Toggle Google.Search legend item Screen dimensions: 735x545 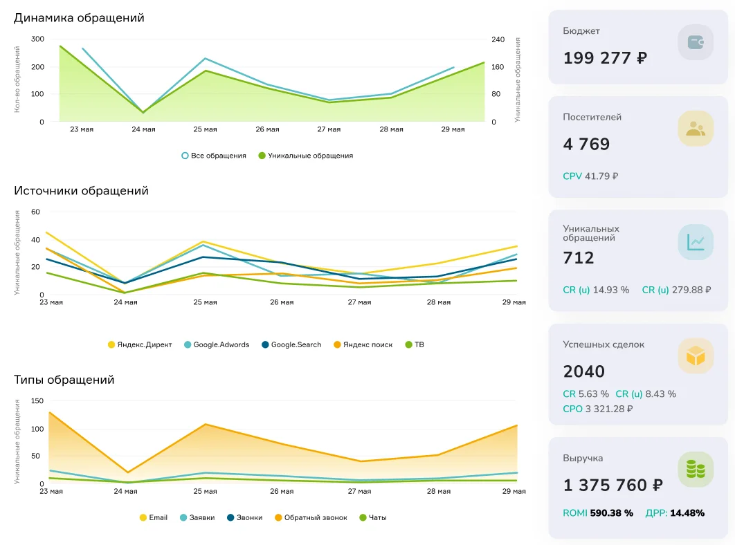coord(291,344)
